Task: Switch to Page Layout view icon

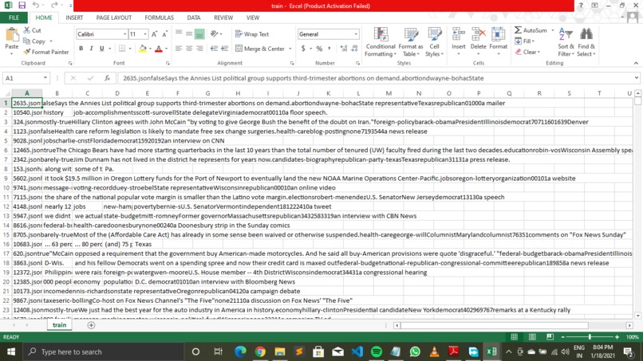Action: (532, 337)
